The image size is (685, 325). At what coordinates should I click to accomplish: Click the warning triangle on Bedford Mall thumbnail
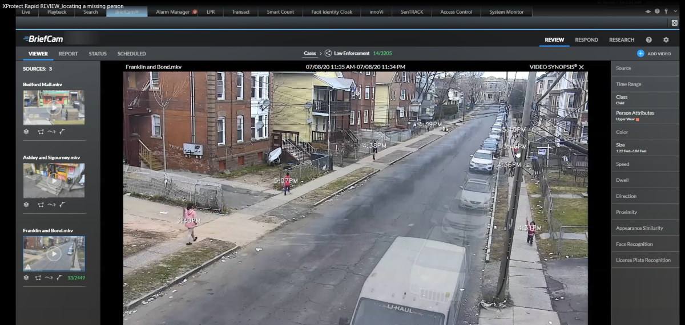click(x=27, y=120)
